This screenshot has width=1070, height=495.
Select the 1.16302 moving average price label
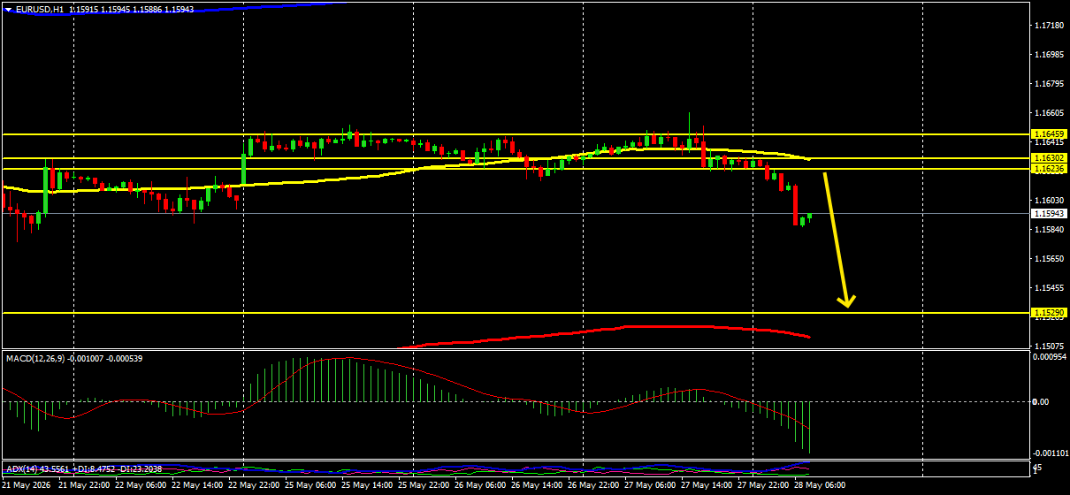pyautogui.click(x=1050, y=157)
